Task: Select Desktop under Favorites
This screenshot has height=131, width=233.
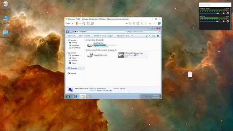Action: [x=73, y=43]
